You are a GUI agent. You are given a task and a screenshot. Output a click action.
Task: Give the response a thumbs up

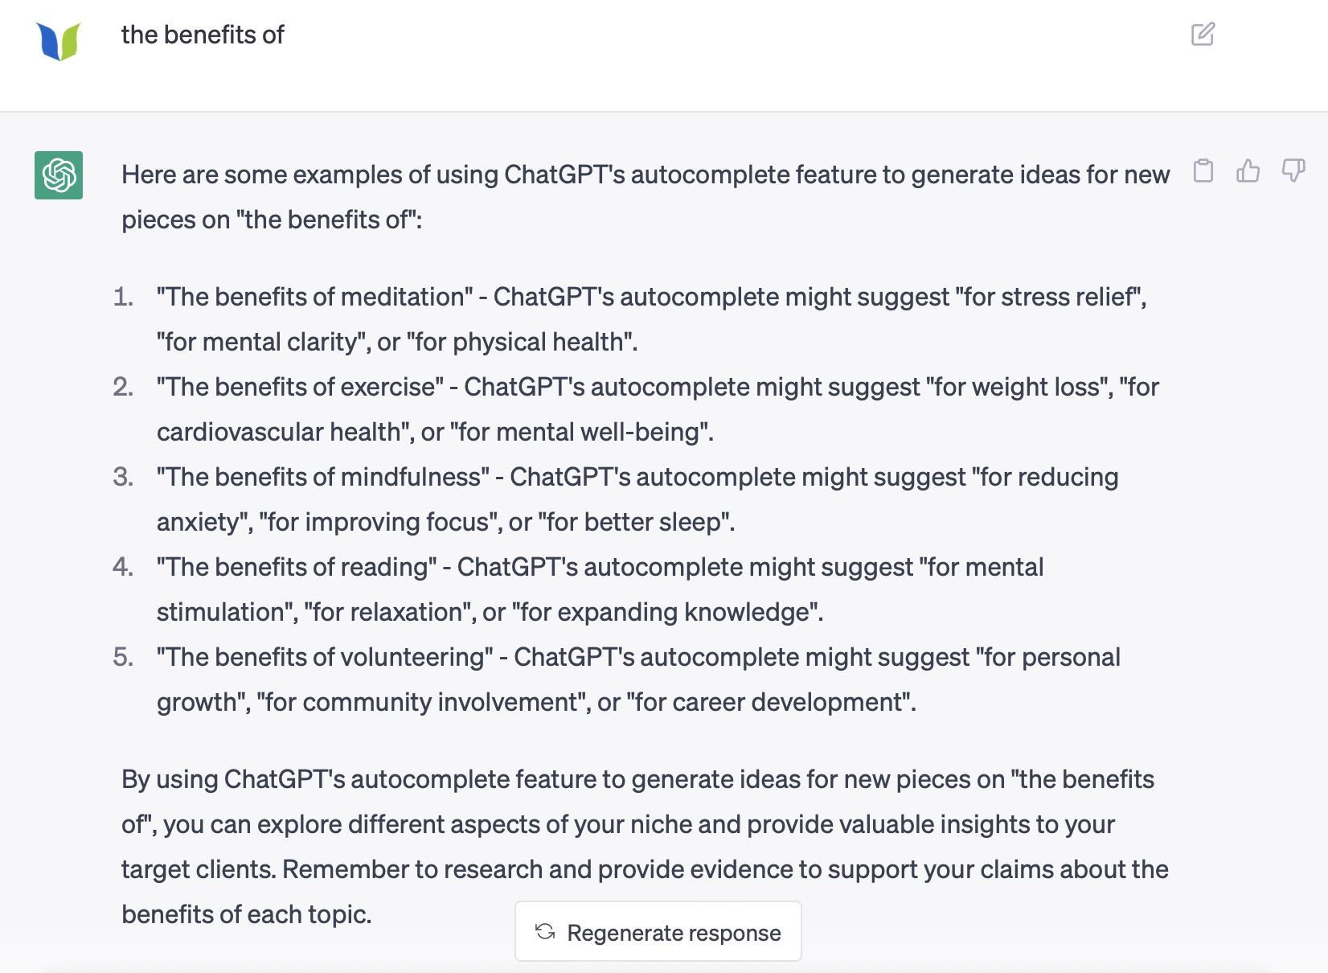1248,170
